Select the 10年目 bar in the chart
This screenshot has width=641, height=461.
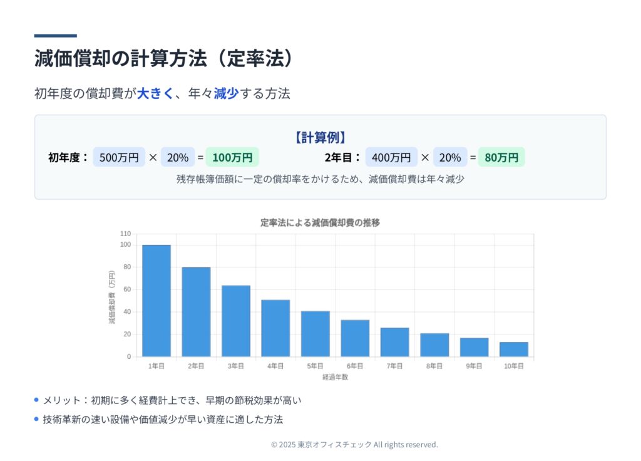513,350
